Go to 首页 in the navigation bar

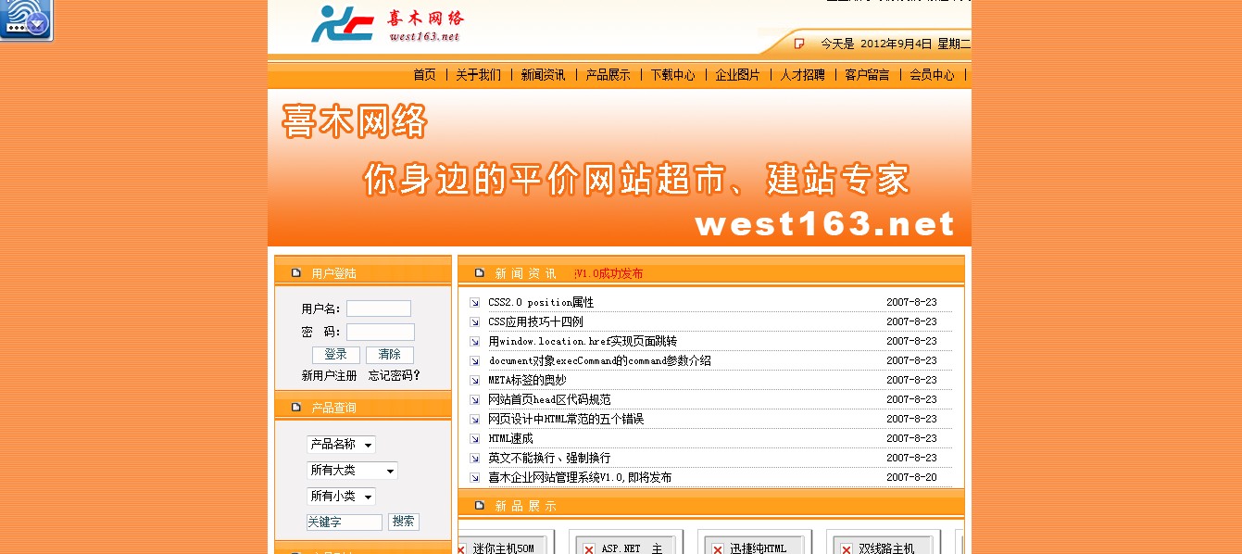click(x=424, y=75)
